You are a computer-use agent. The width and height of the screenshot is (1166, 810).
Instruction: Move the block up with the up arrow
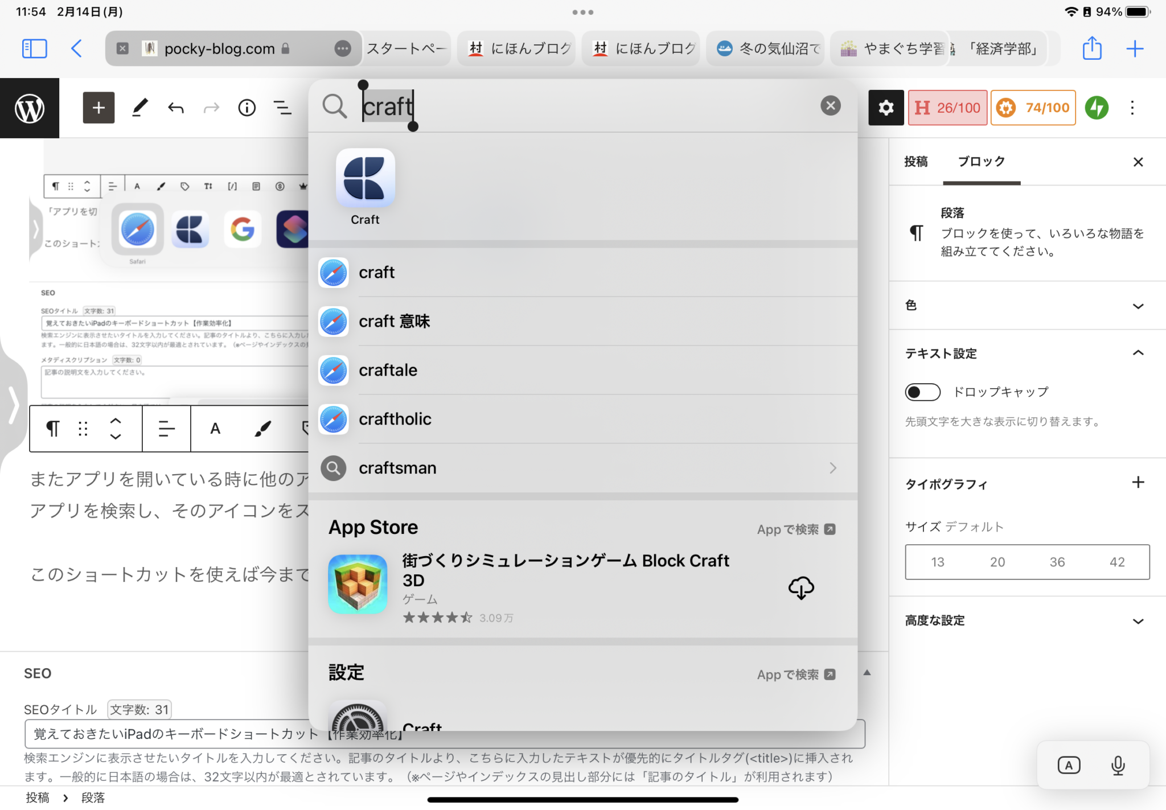(x=116, y=421)
